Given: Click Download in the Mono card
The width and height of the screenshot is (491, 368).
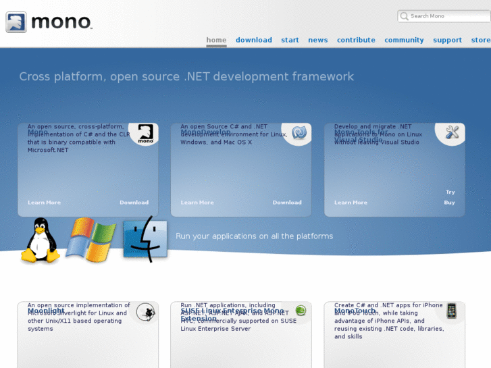Looking at the screenshot, I should (x=134, y=203).
